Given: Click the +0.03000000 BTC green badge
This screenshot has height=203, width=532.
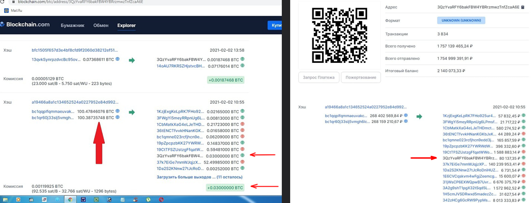Looking at the screenshot, I should click(x=225, y=188).
